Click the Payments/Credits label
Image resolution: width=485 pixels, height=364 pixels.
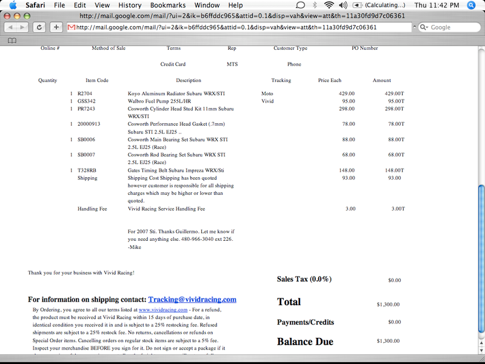[306, 322]
